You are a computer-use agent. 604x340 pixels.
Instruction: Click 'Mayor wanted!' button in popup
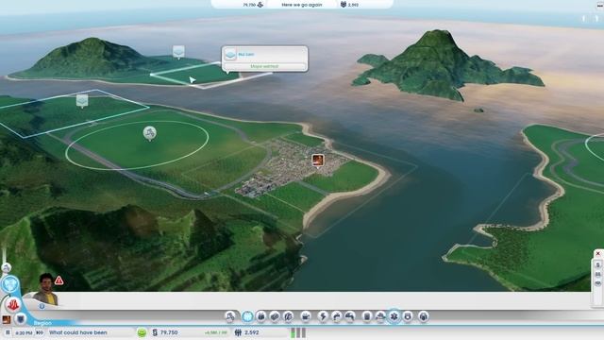pos(264,66)
